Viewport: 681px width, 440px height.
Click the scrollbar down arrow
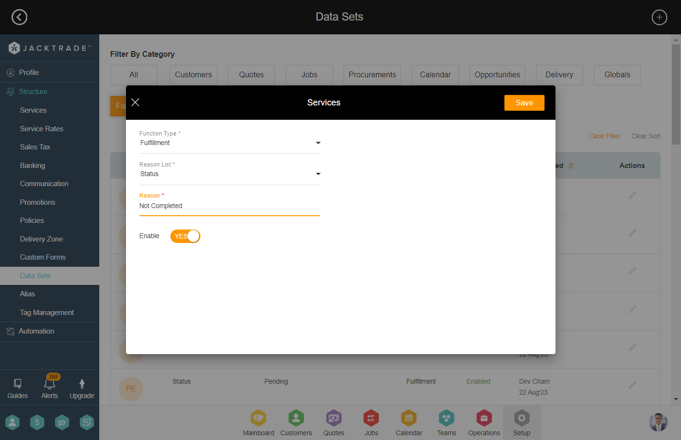coord(676,399)
